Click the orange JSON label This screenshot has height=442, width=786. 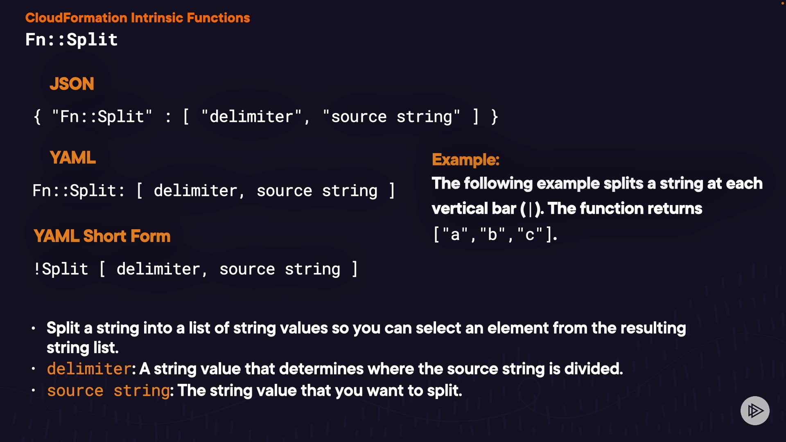coord(72,84)
